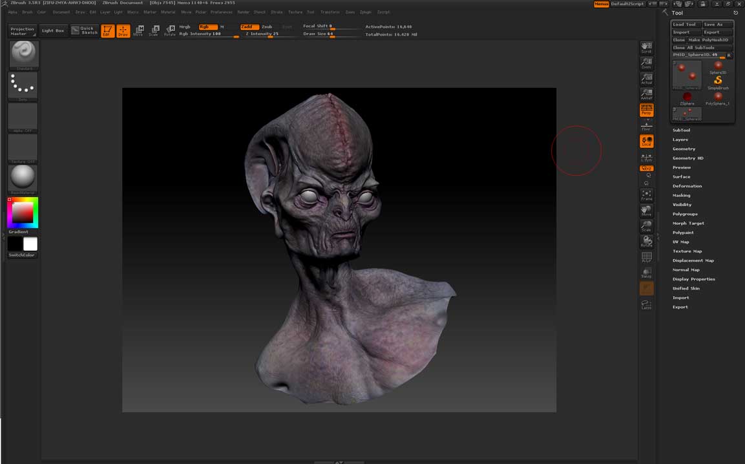Image resolution: width=745 pixels, height=464 pixels.
Task: Open the Preferences menu
Action: point(222,12)
